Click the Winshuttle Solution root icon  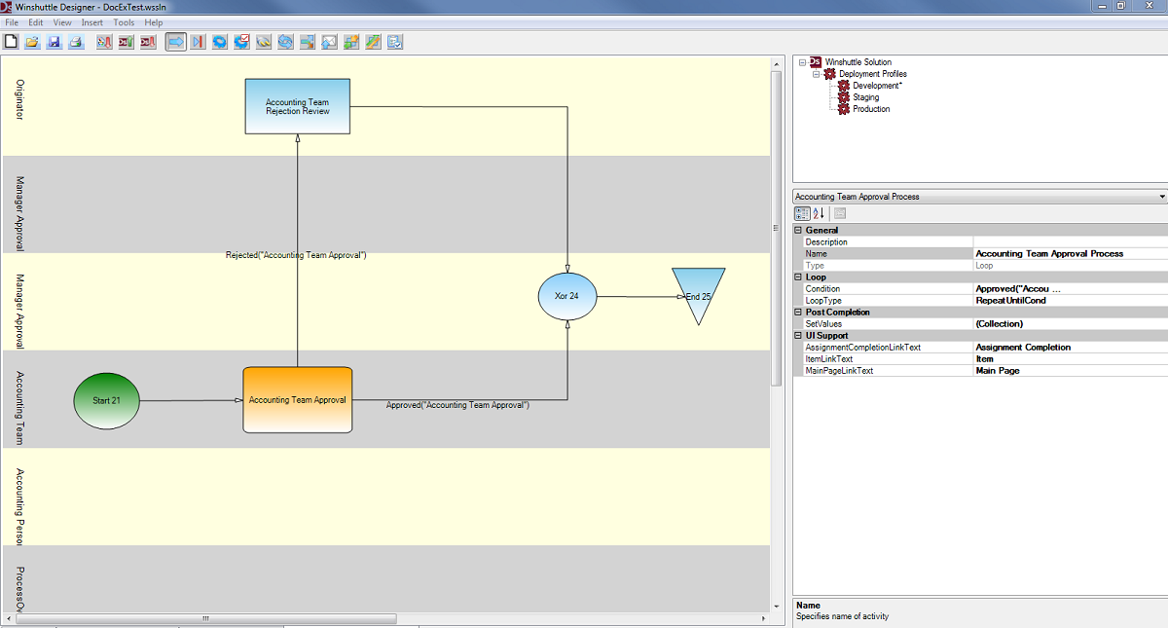pos(816,62)
